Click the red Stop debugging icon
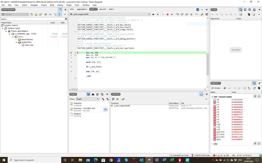This screenshot has height=163, width=262. pyautogui.click(x=167, y=15)
